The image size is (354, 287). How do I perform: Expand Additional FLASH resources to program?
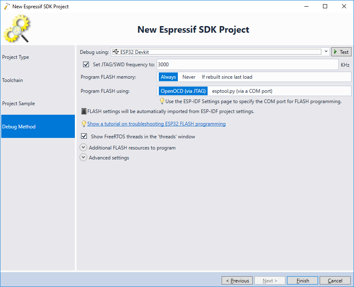click(x=83, y=147)
